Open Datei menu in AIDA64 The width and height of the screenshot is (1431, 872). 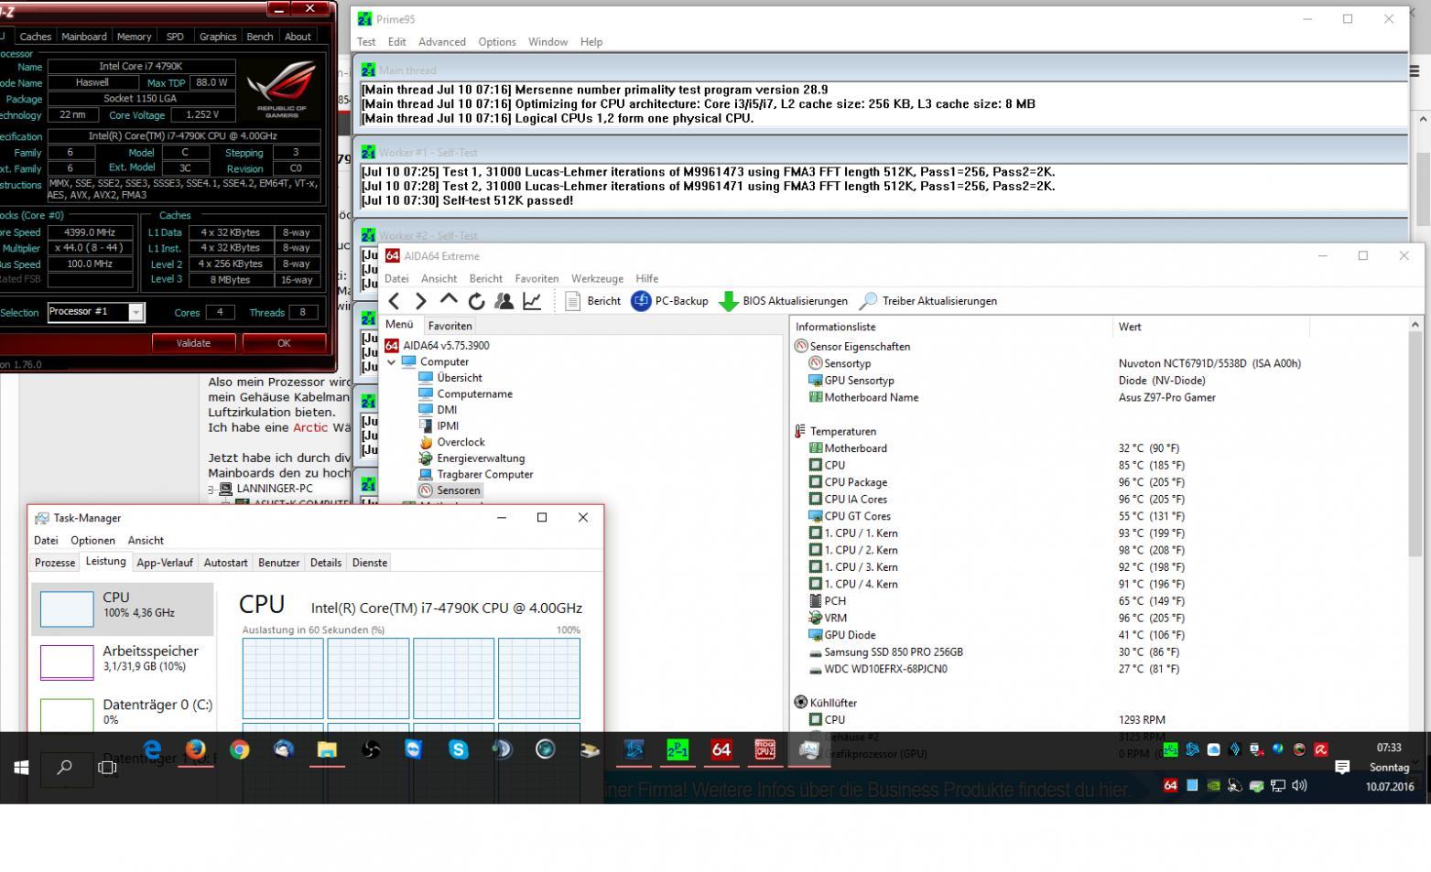coord(396,279)
